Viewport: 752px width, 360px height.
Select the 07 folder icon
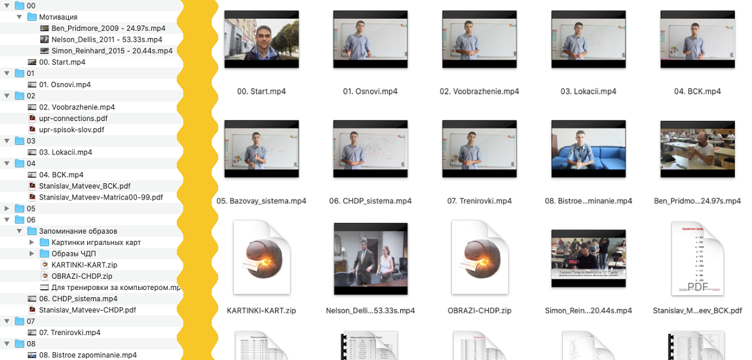tap(19, 321)
